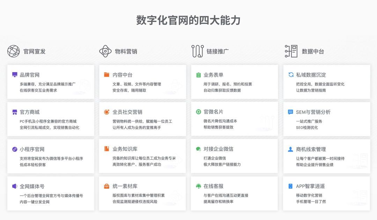This screenshot has height=220, width=377.
Task: Click the person icon for 商机线索管理
Action: (290, 149)
